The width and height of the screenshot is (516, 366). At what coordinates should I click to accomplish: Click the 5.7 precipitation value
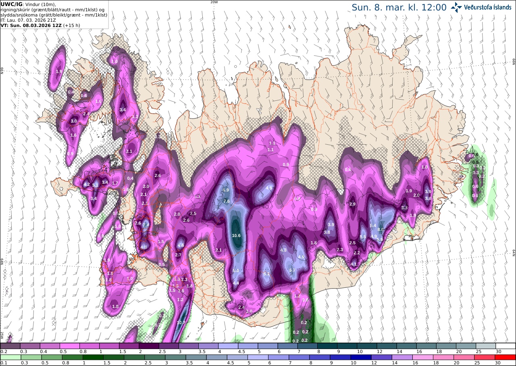(x=293, y=270)
